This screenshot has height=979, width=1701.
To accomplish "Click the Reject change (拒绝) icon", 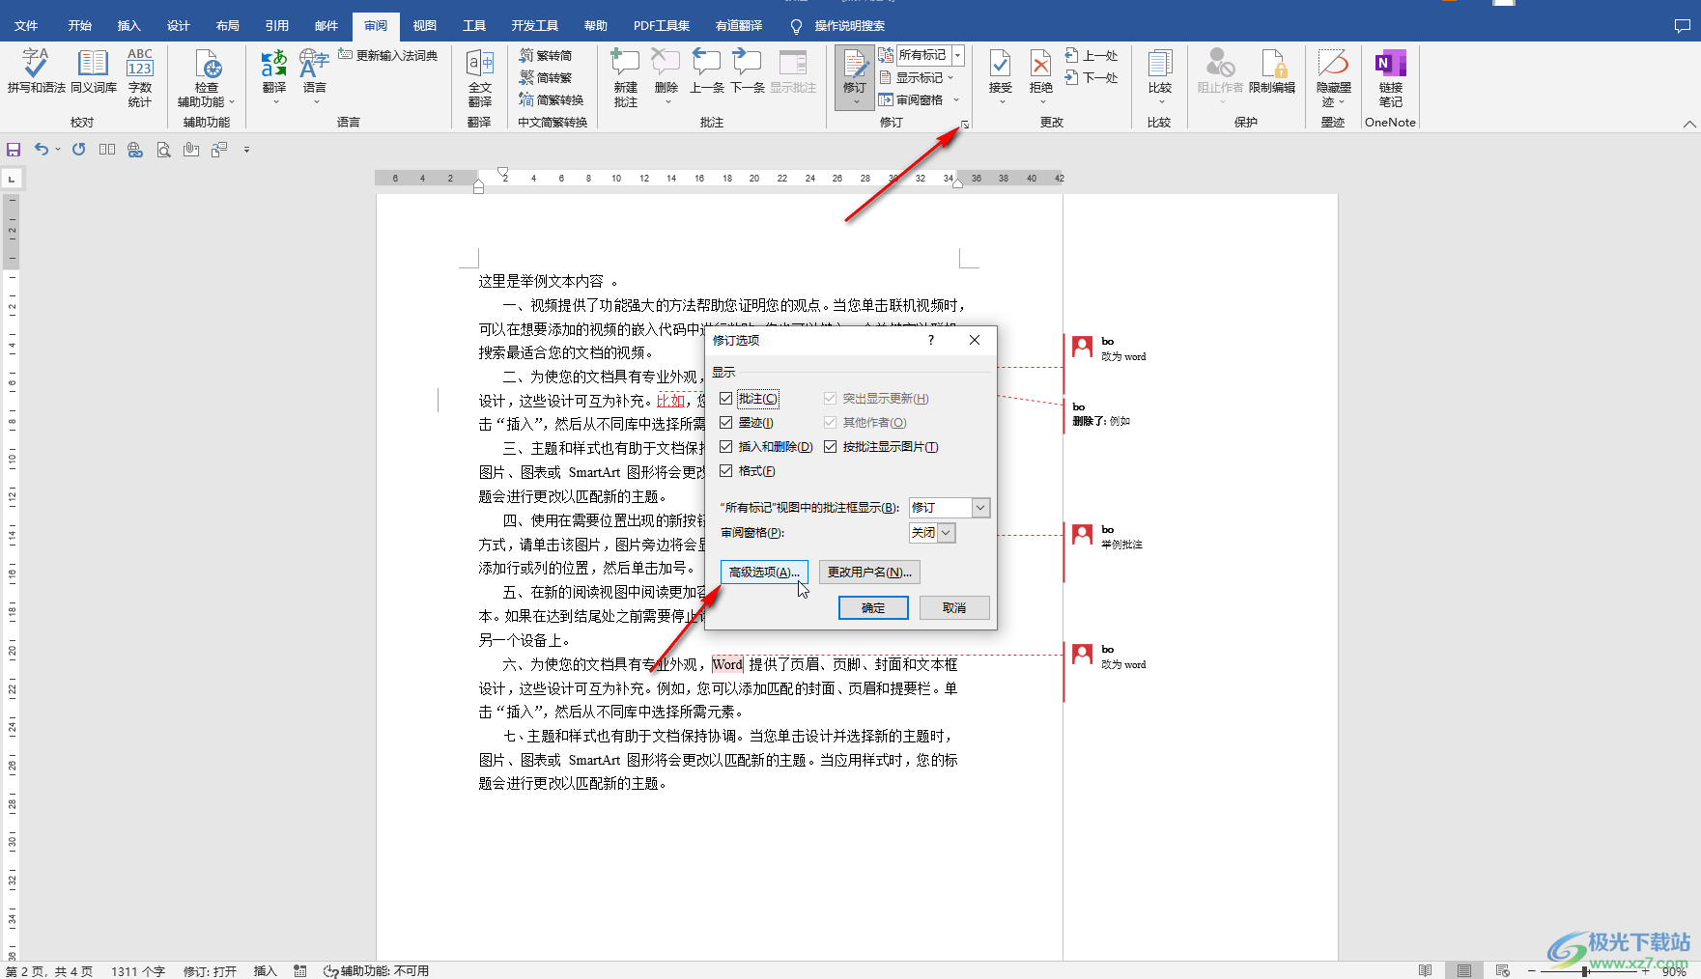I will (1040, 66).
